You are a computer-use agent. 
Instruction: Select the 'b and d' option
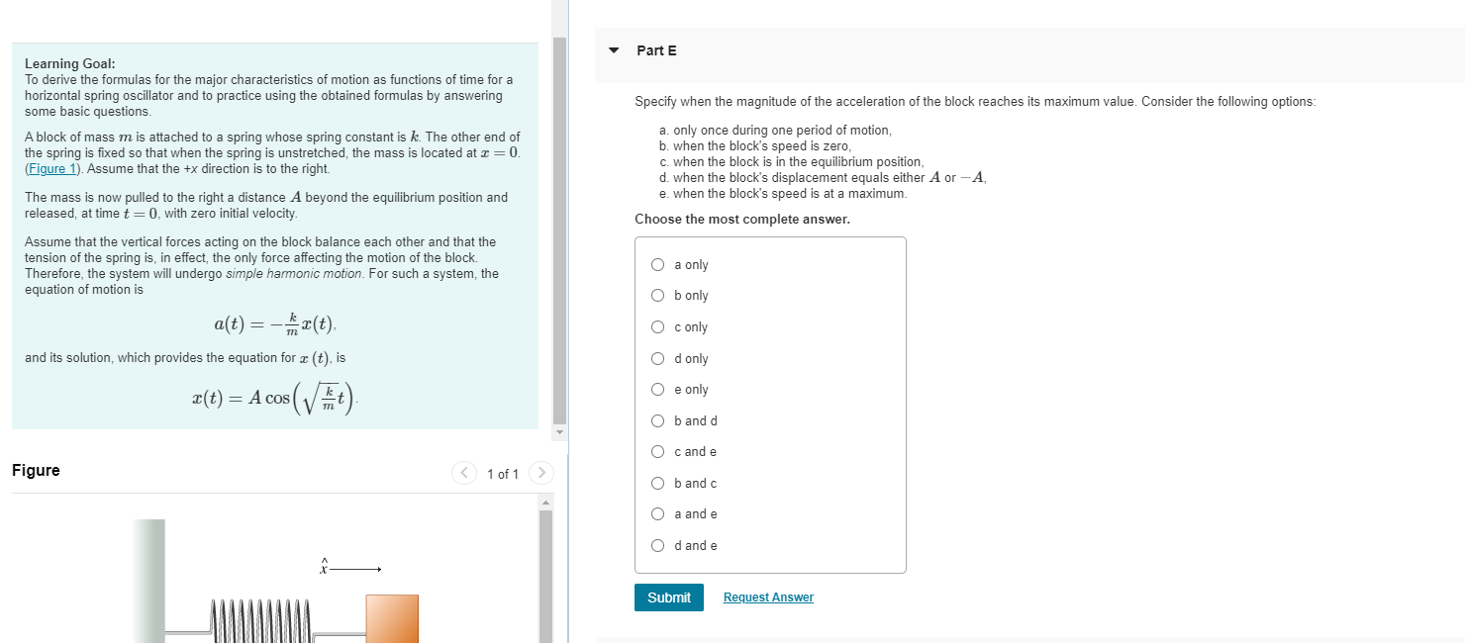[657, 420]
